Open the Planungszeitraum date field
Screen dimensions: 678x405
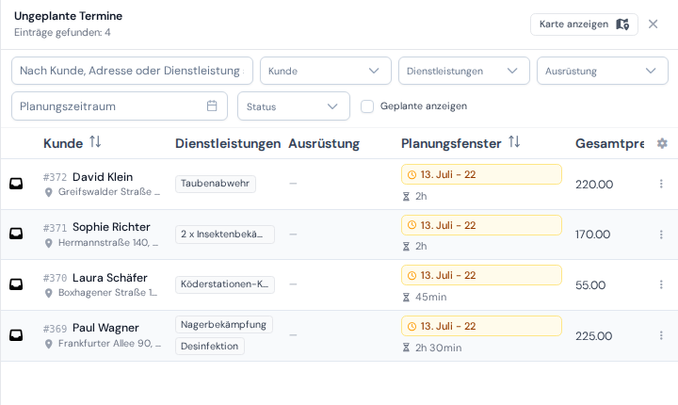point(120,106)
